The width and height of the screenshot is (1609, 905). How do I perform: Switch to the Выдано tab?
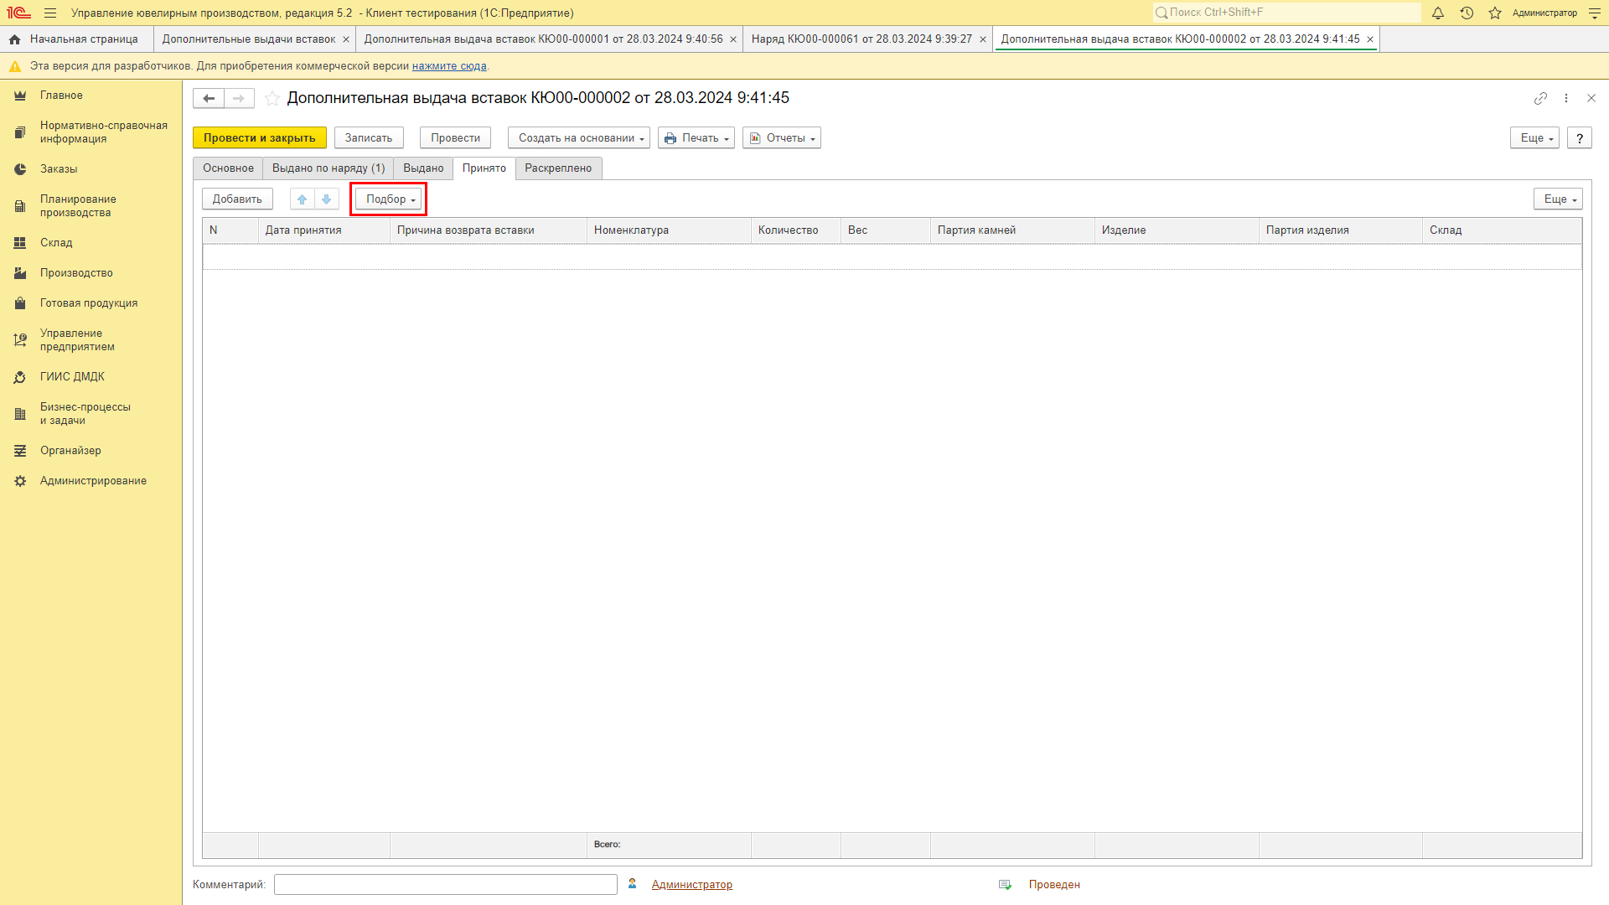click(x=423, y=168)
